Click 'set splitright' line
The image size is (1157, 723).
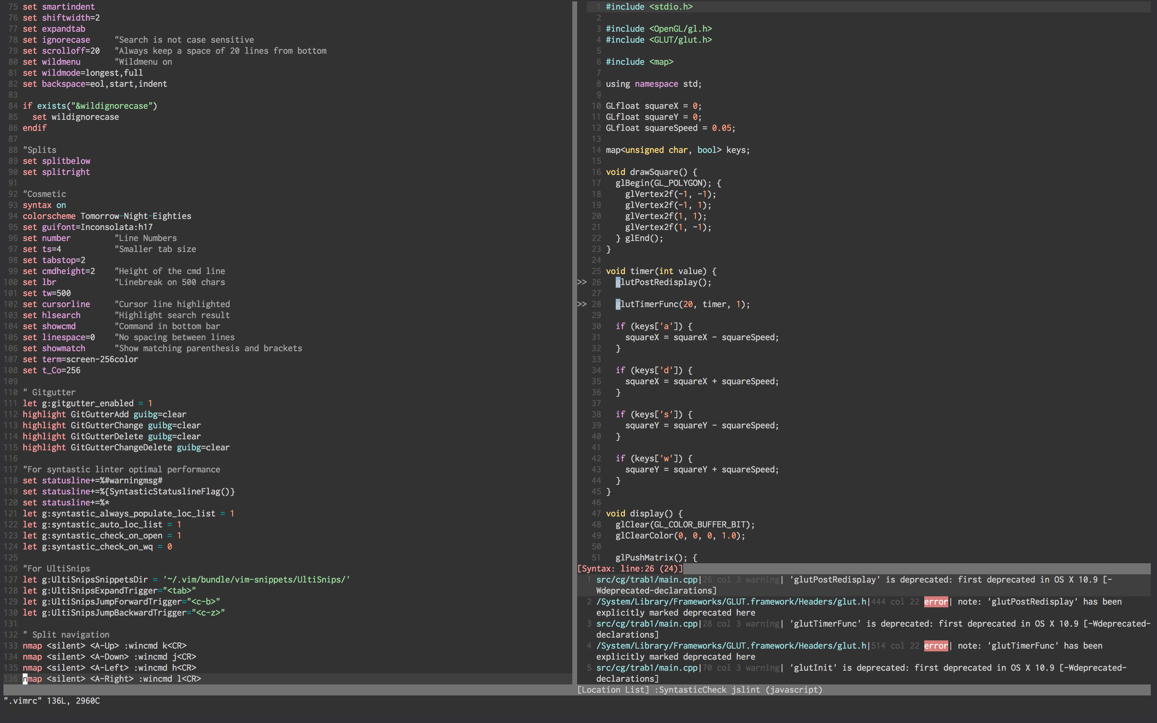56,172
